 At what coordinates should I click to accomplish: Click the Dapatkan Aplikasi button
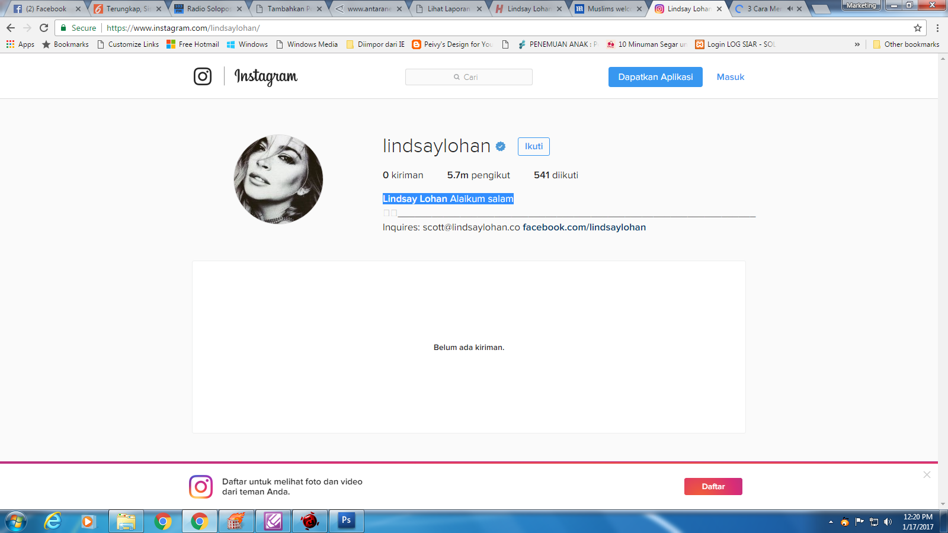(655, 77)
